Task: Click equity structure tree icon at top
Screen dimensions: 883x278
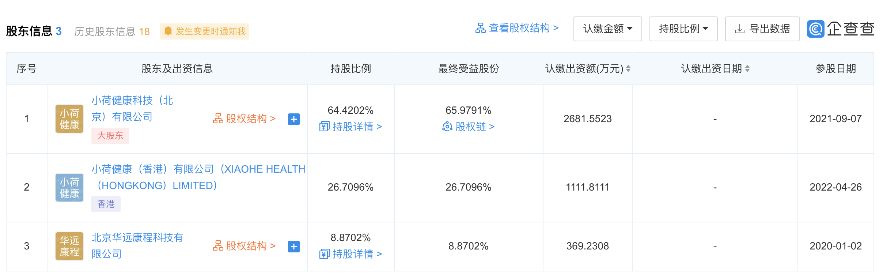Action: 480,28
